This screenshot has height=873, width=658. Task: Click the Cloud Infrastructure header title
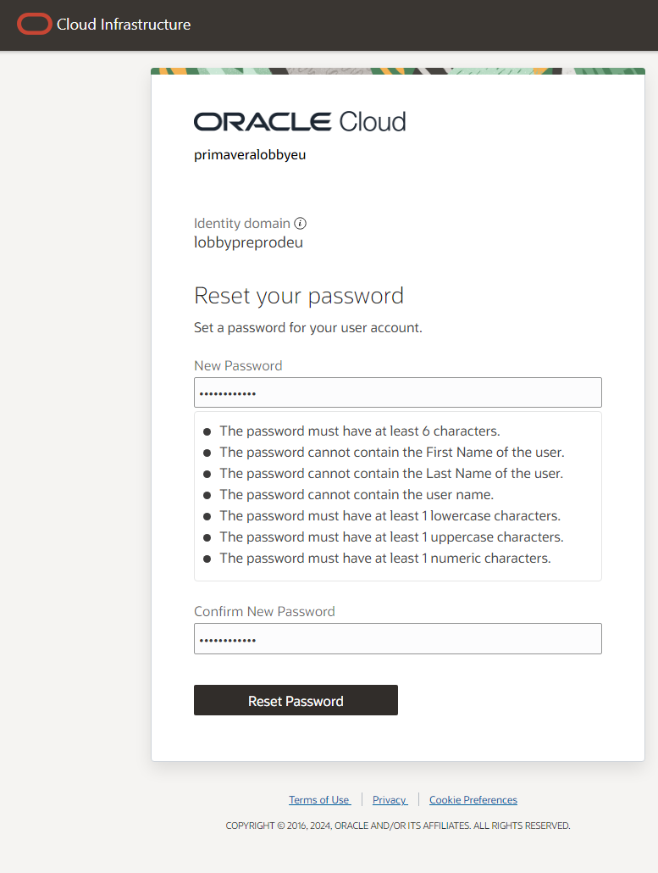coord(124,25)
